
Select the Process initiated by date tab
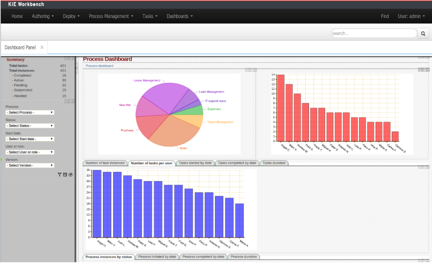click(157, 257)
